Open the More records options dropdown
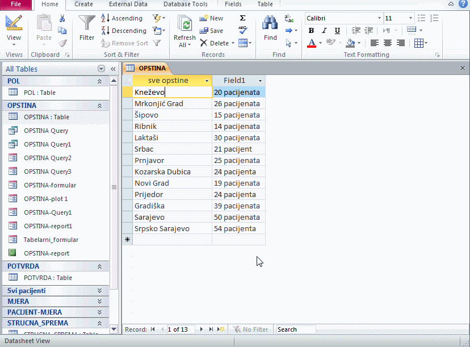 (x=245, y=43)
